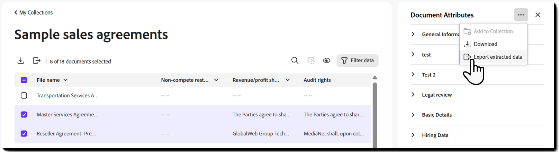Open the three-dots menu in Document Attributes
The image size is (559, 152).
click(x=521, y=15)
